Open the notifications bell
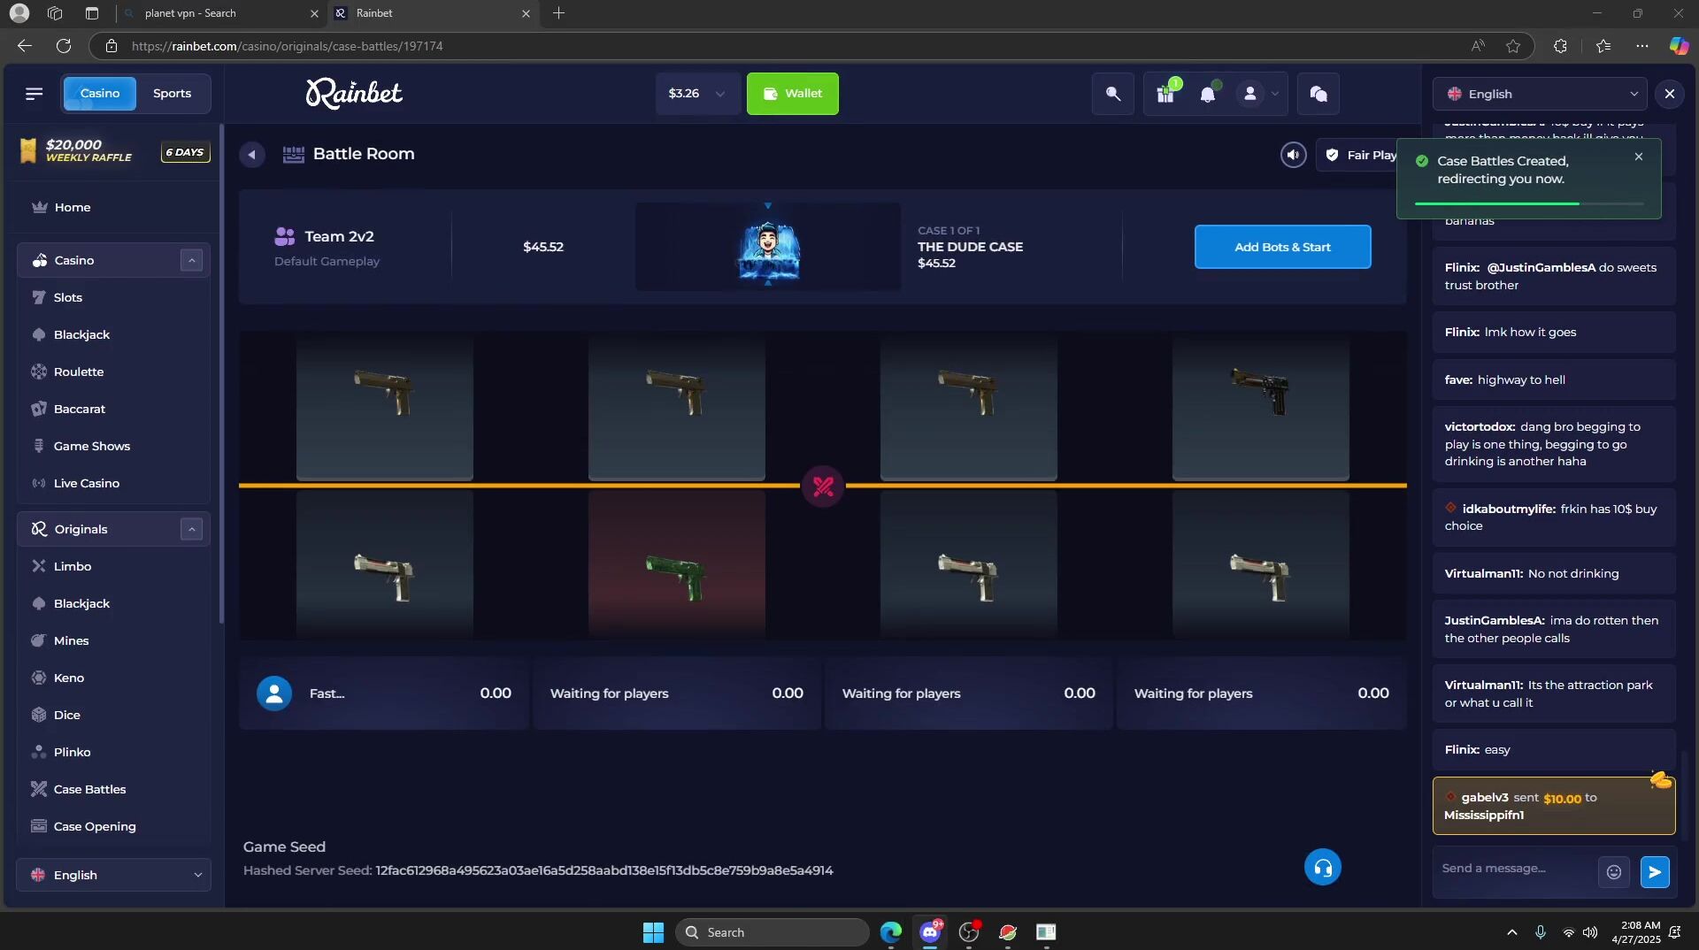Viewport: 1699px width, 950px height. point(1208,94)
